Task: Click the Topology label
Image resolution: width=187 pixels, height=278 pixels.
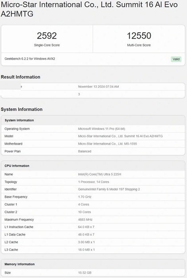Action: (11, 182)
